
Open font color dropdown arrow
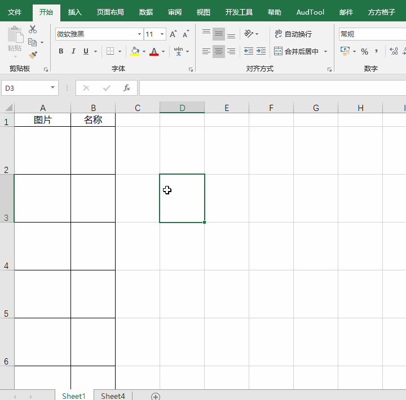163,51
